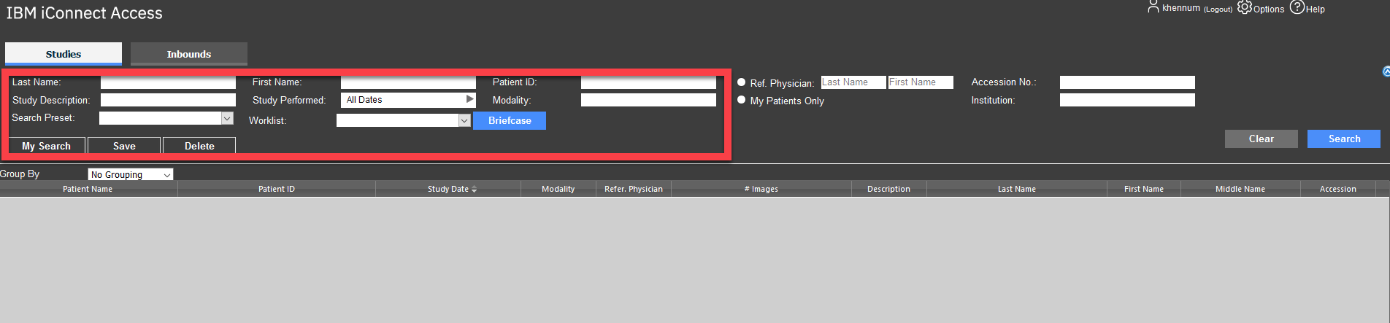This screenshot has width=1390, height=323.
Task: Open the Search Preset dropdown
Action: click(x=227, y=118)
